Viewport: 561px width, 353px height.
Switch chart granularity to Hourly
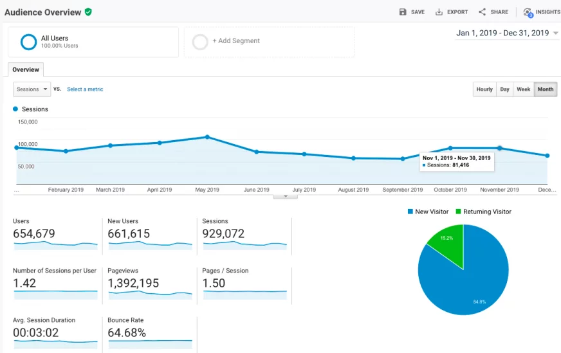pos(484,89)
